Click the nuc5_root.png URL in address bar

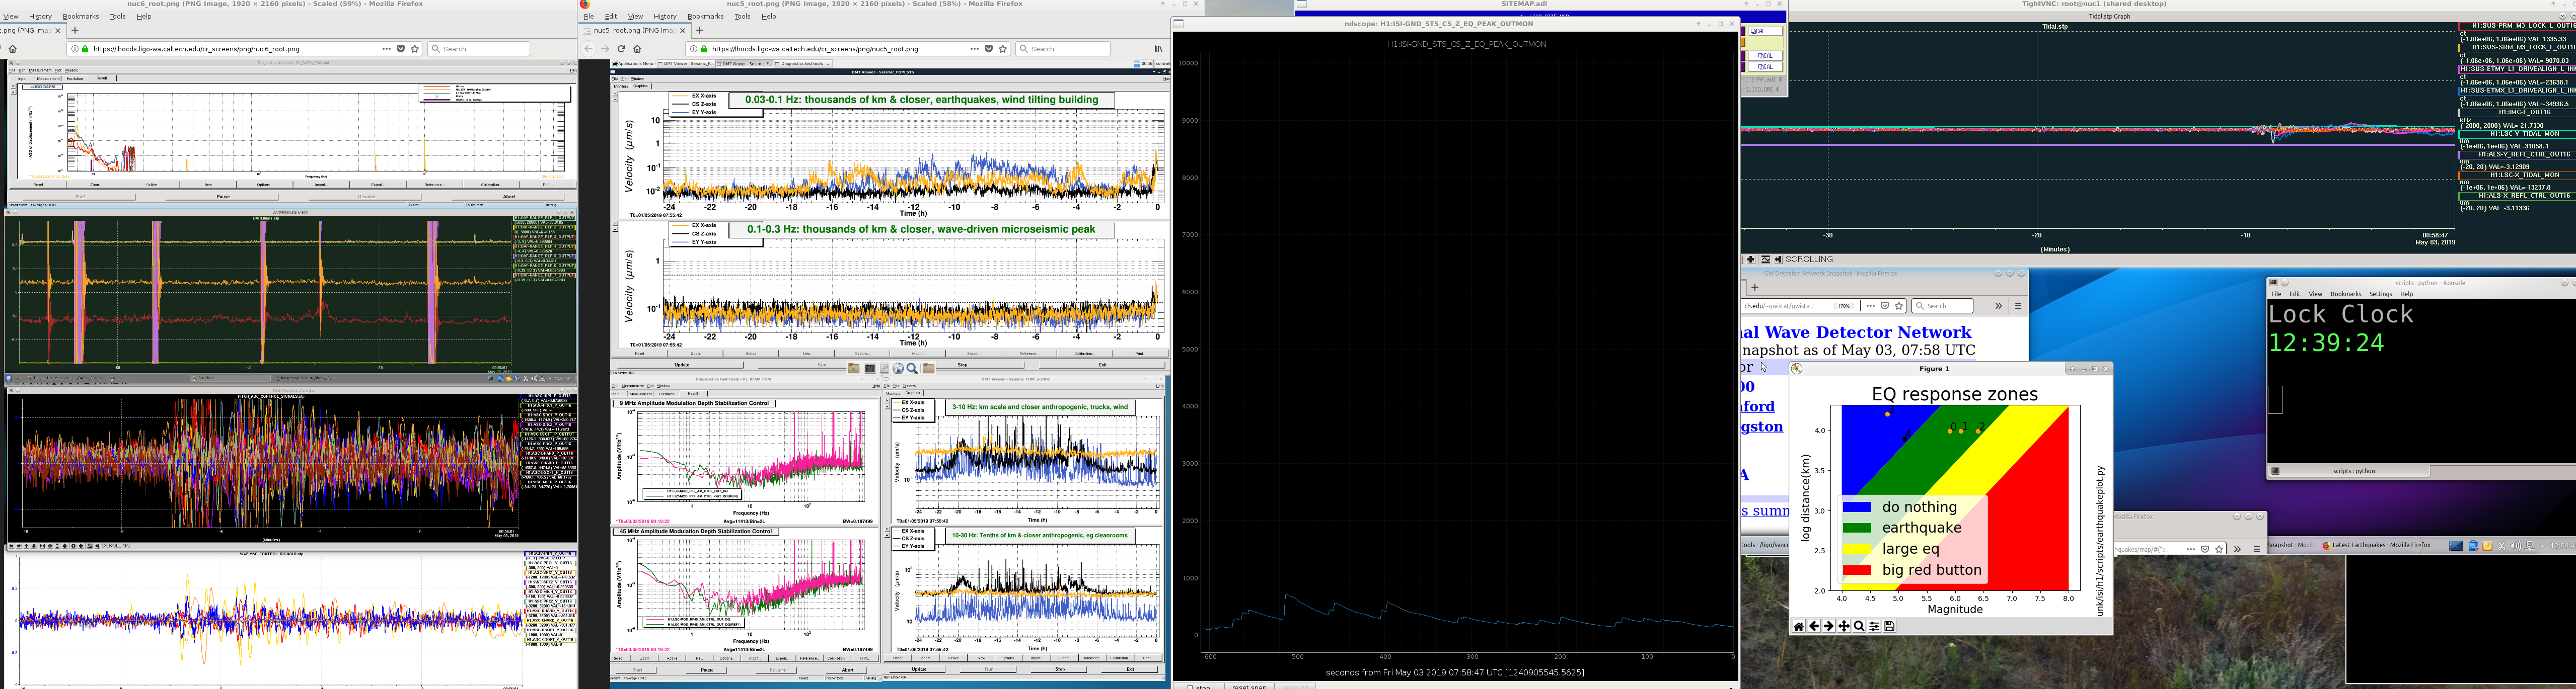coord(815,48)
